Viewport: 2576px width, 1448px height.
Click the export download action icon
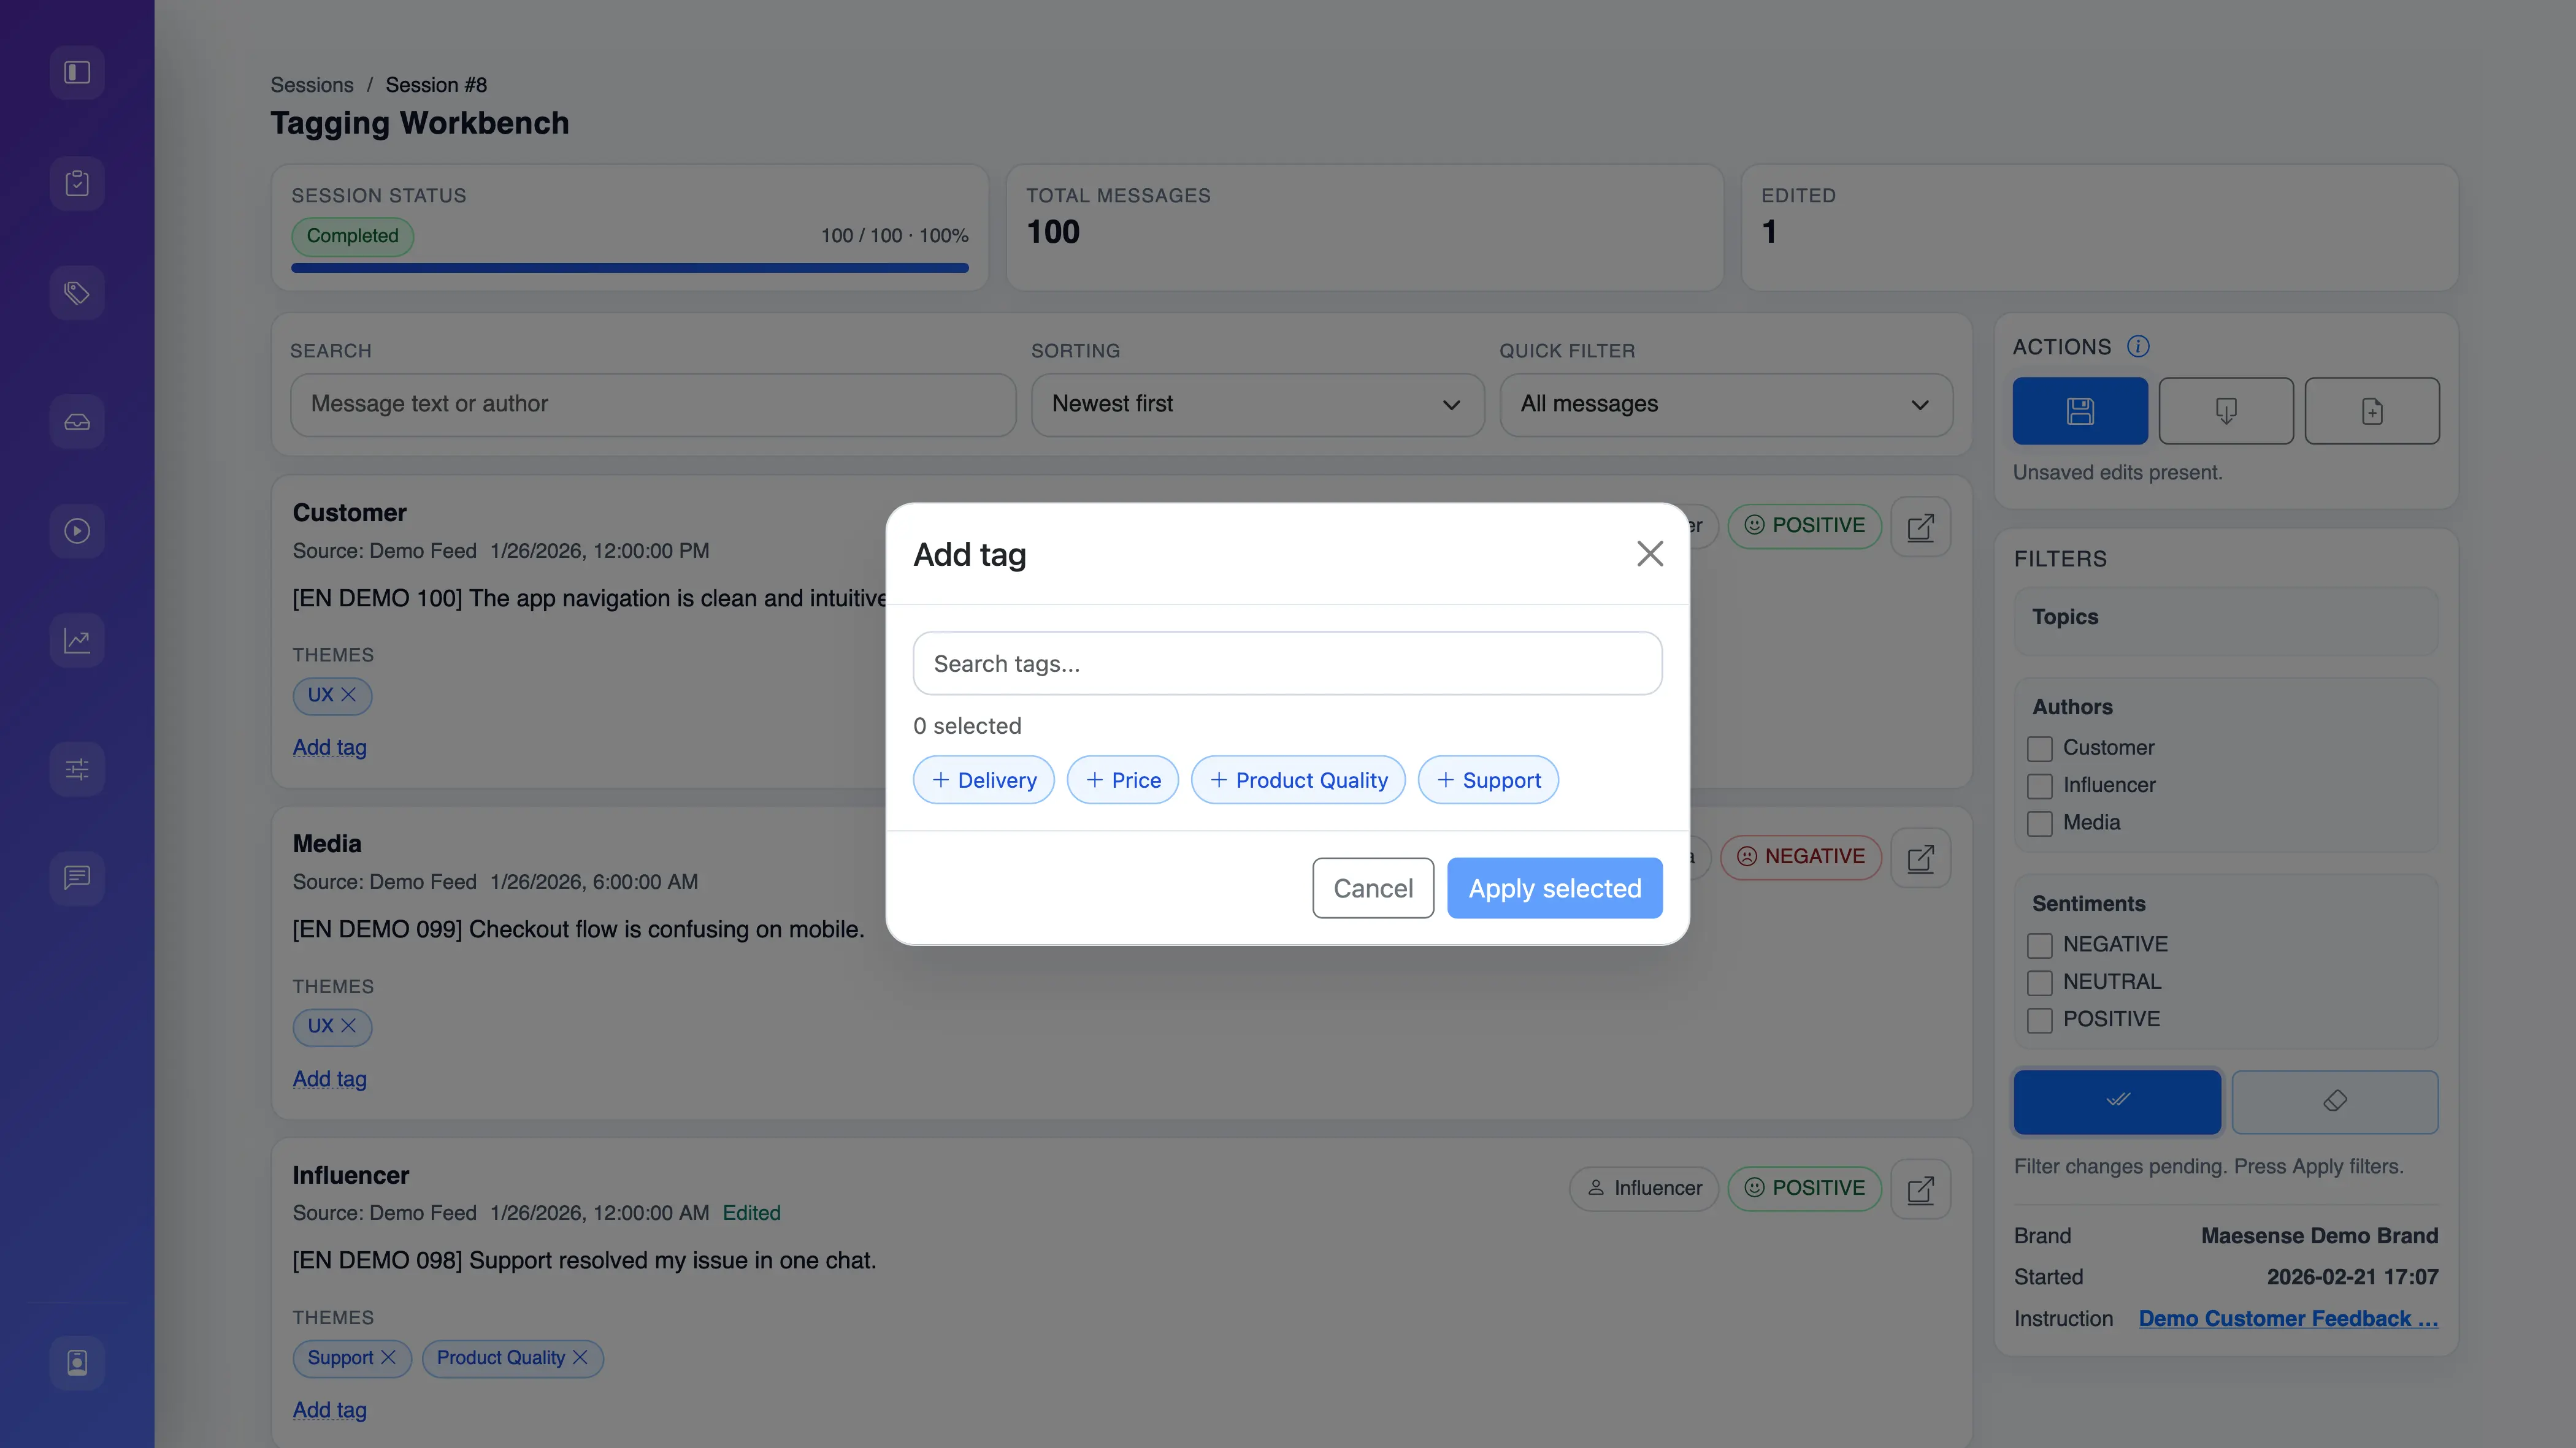(x=2225, y=411)
